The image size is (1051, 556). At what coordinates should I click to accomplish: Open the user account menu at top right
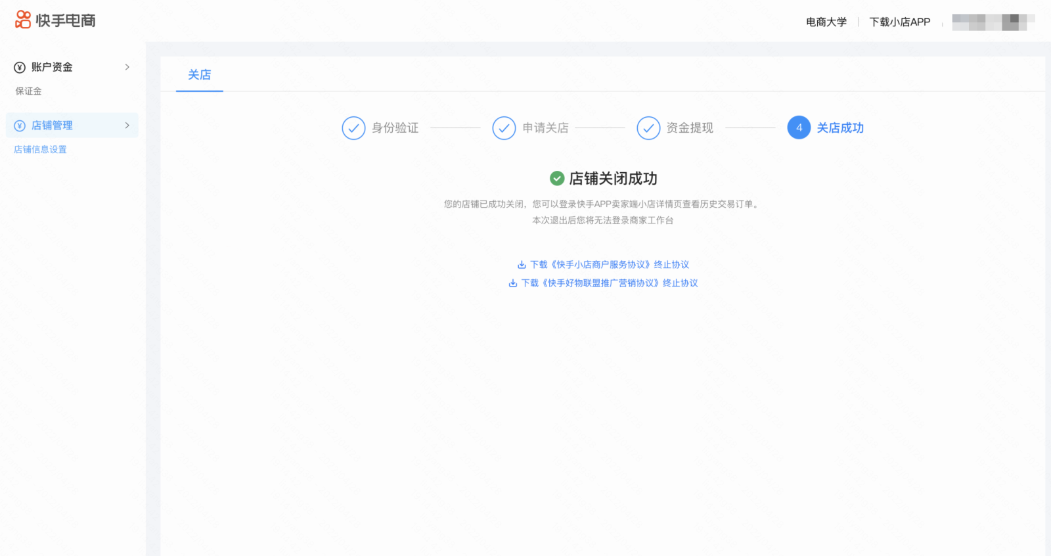(993, 22)
